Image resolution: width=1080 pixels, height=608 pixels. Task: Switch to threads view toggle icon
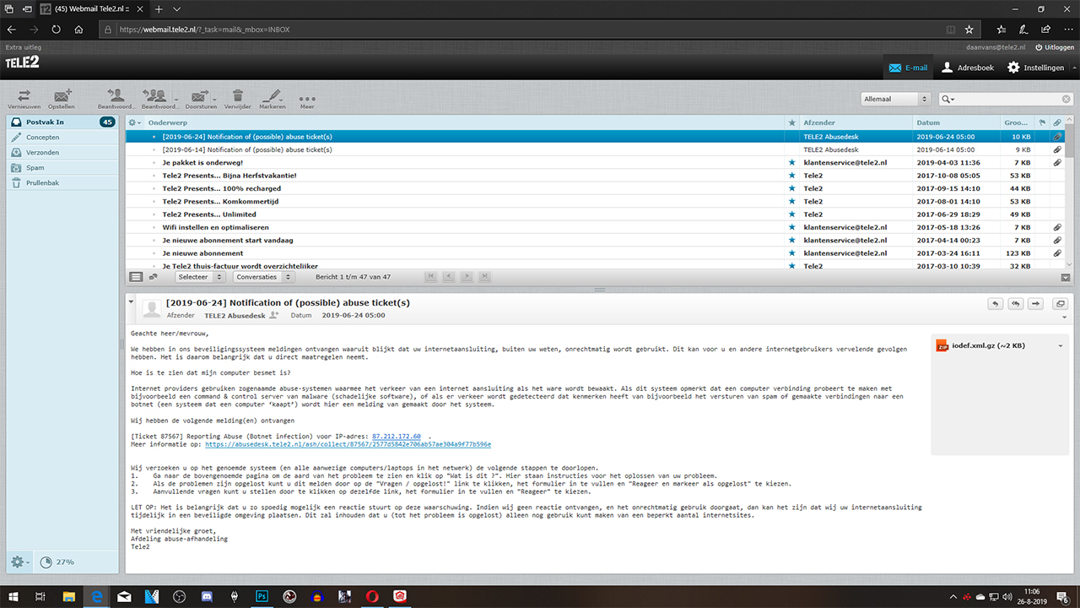point(153,276)
